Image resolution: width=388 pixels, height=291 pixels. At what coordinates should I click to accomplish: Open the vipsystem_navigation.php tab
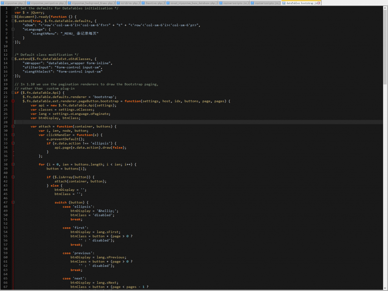(46, 3)
